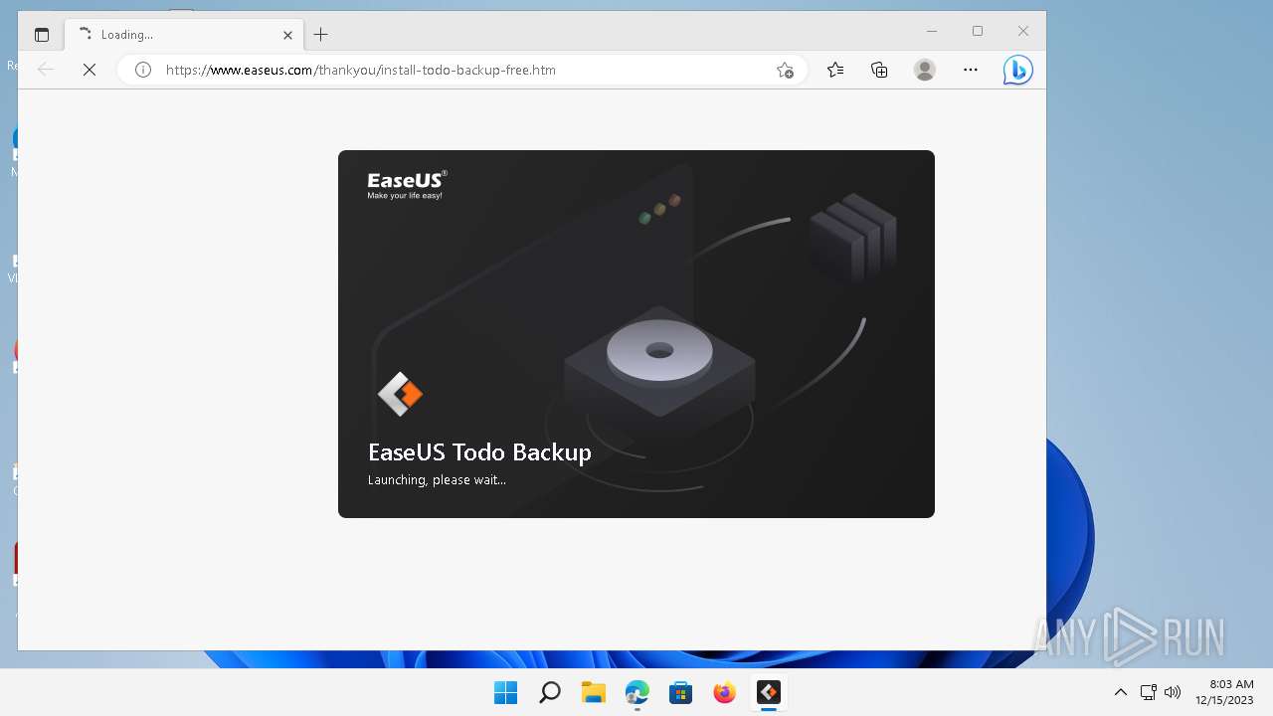The image size is (1273, 716).
Task: Close the Loading... tab
Action: click(x=287, y=35)
